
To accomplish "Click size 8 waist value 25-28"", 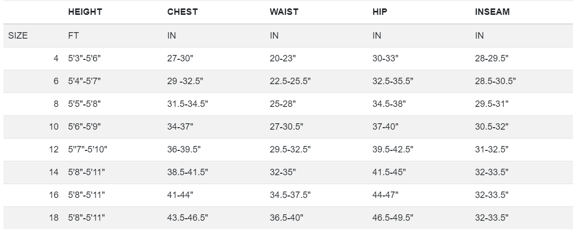I will pyautogui.click(x=283, y=104).
